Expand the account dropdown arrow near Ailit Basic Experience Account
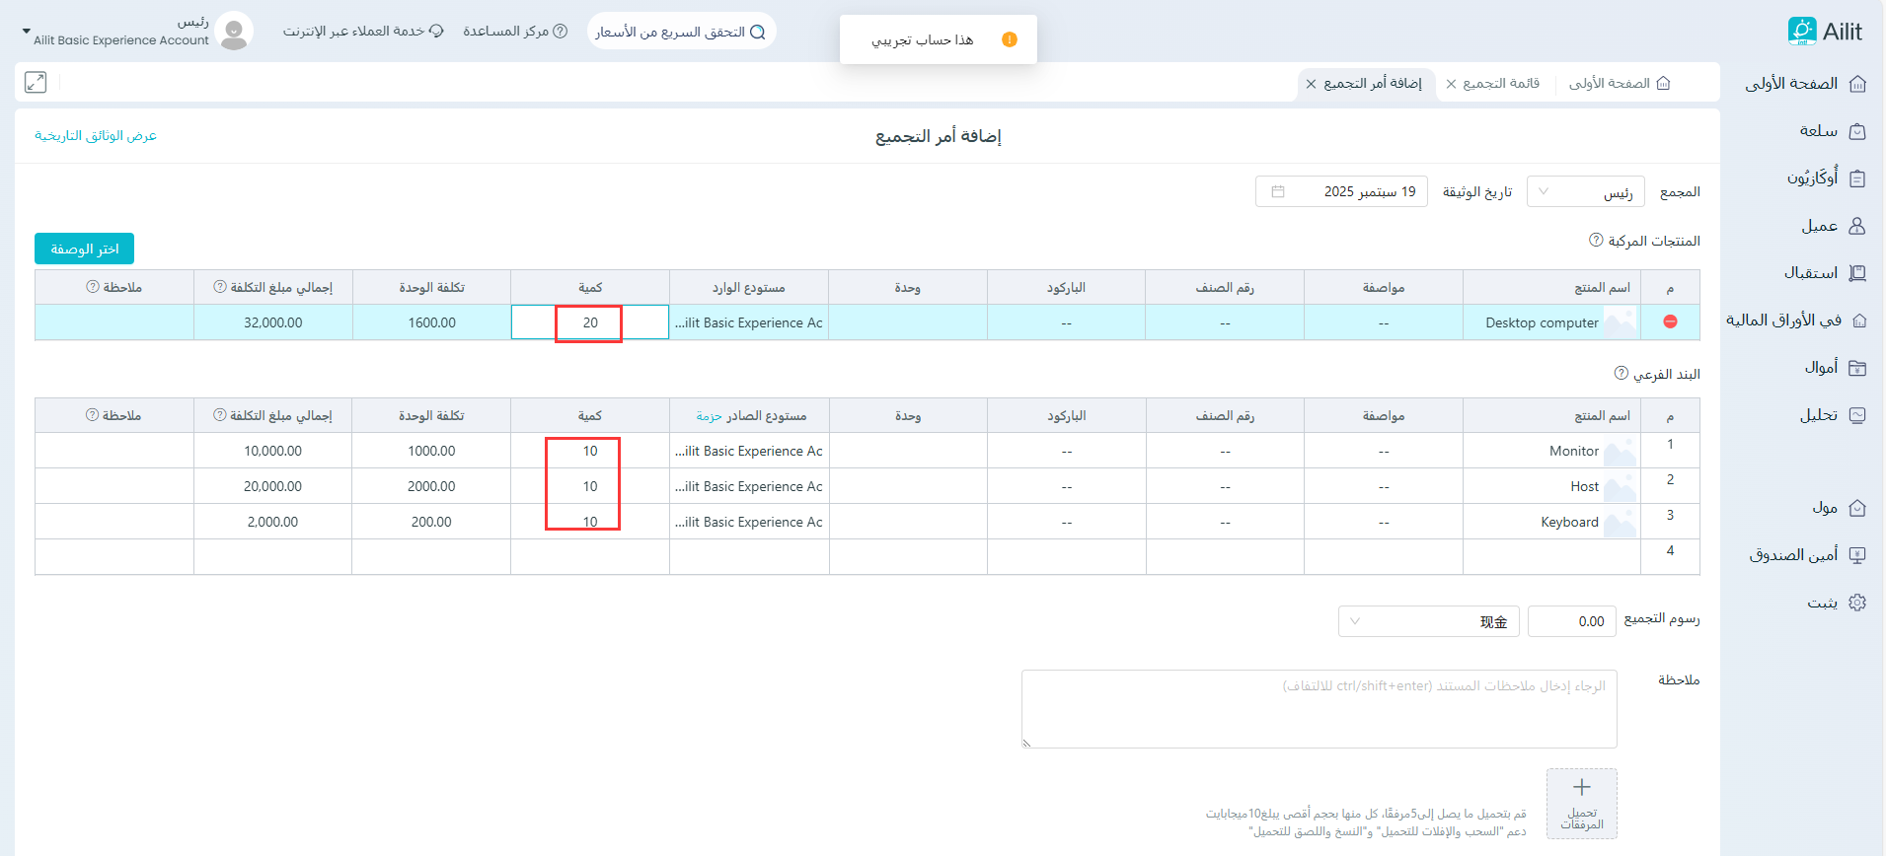This screenshot has width=1886, height=856. tap(27, 32)
